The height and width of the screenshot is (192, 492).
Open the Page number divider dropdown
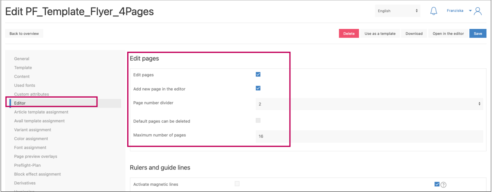coord(369,104)
